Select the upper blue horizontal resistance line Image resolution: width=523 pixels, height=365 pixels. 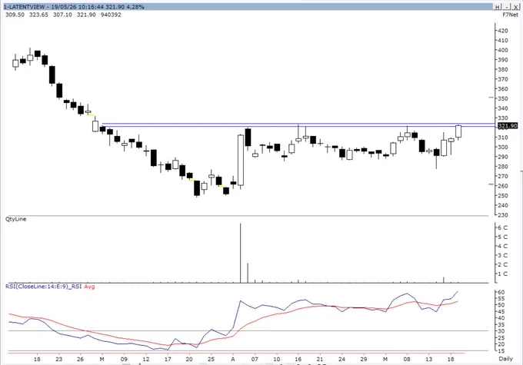[298, 124]
